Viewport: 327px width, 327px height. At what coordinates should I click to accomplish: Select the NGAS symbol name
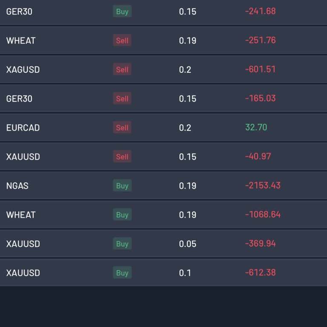(x=17, y=186)
